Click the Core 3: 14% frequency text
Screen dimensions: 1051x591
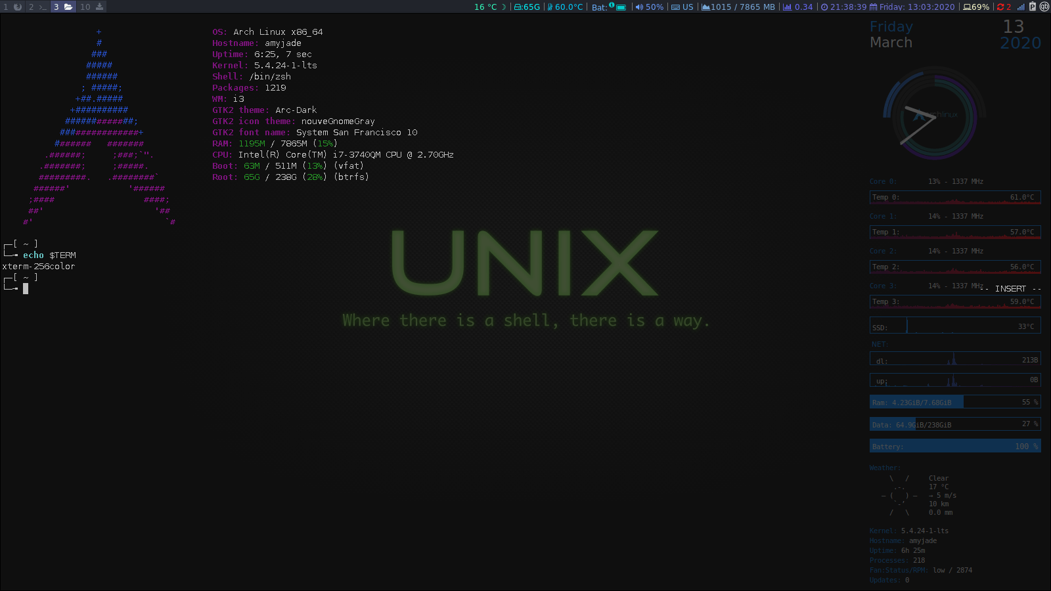click(x=926, y=286)
